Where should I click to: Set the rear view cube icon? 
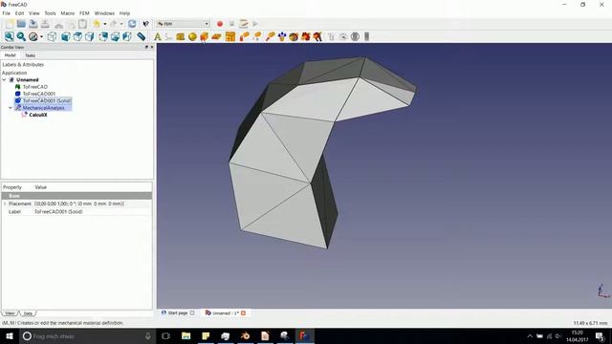point(103,36)
